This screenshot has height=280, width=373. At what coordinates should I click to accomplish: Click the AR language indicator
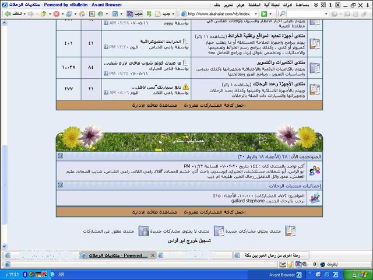coord(61,275)
